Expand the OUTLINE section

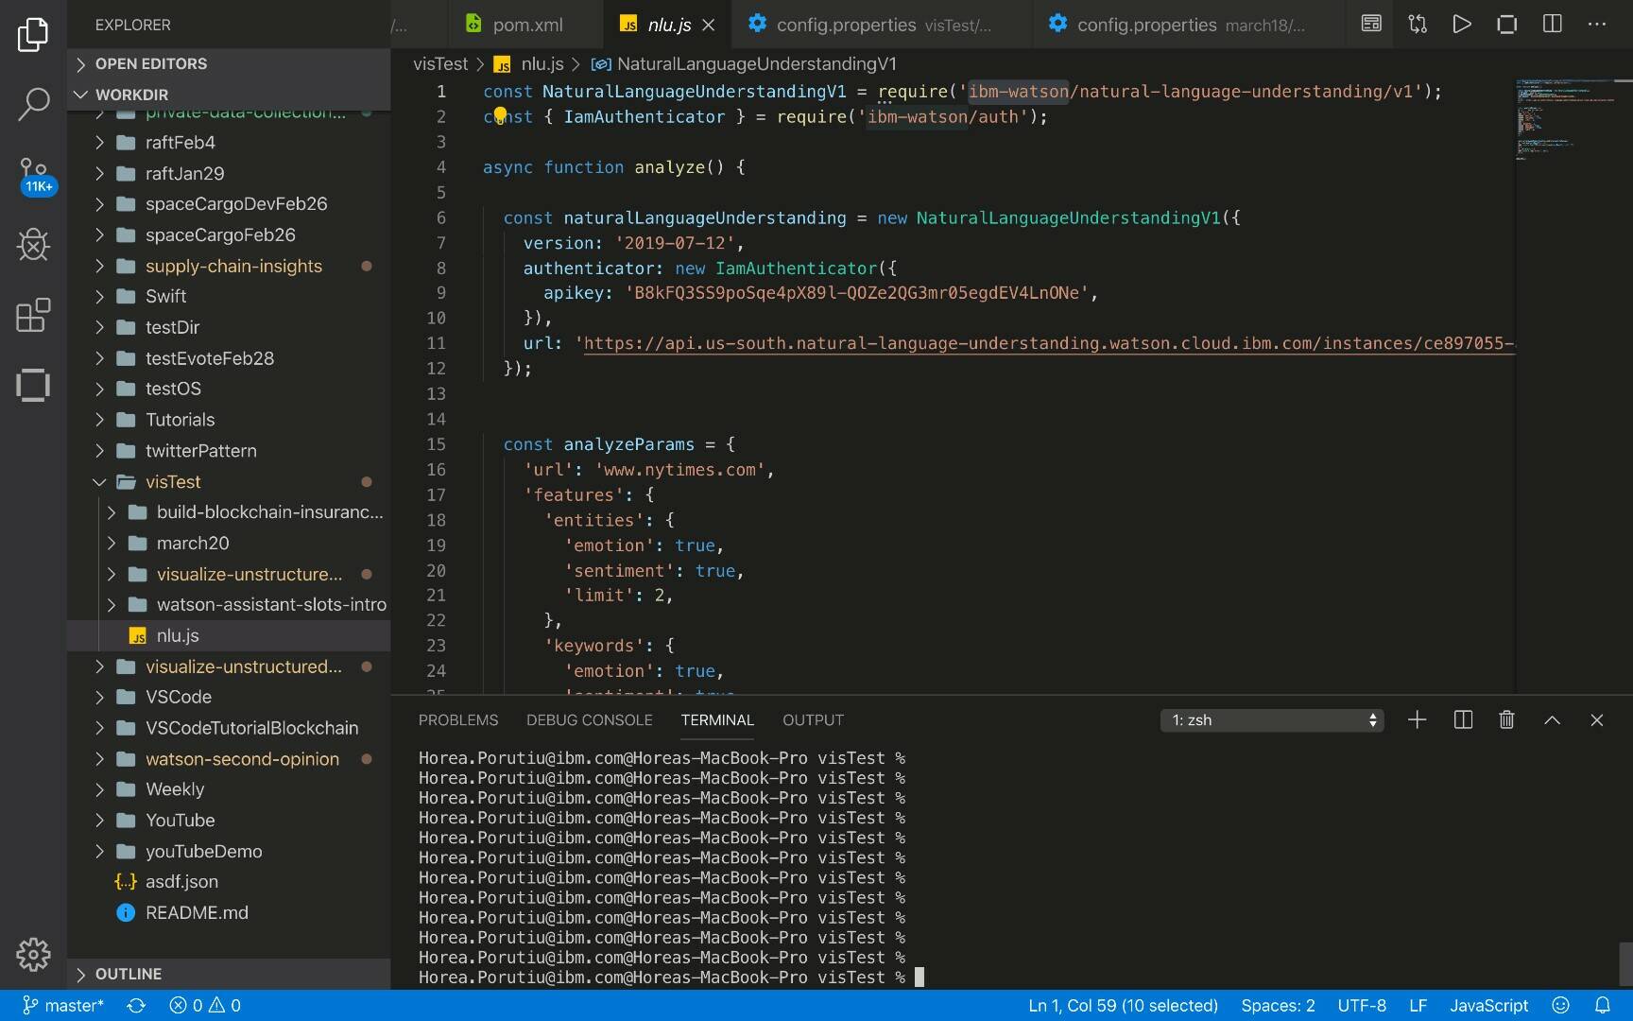coord(229,974)
